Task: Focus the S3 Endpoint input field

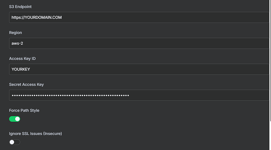Action: pyautogui.click(x=139, y=17)
